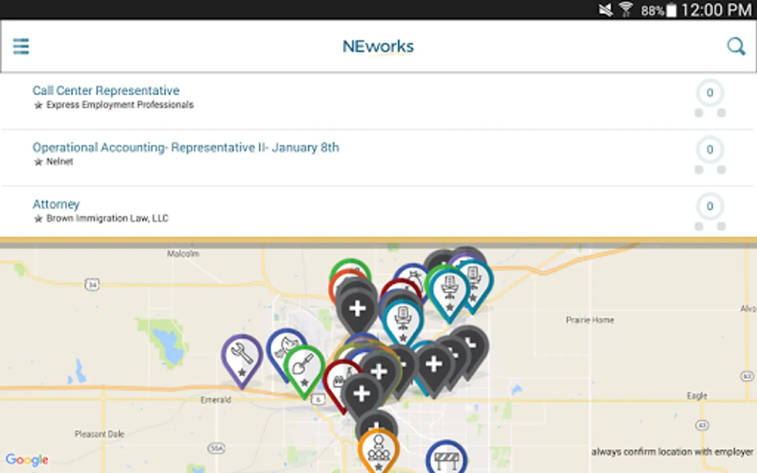
Task: Tap the highway 34 shield on map
Action: 92,285
